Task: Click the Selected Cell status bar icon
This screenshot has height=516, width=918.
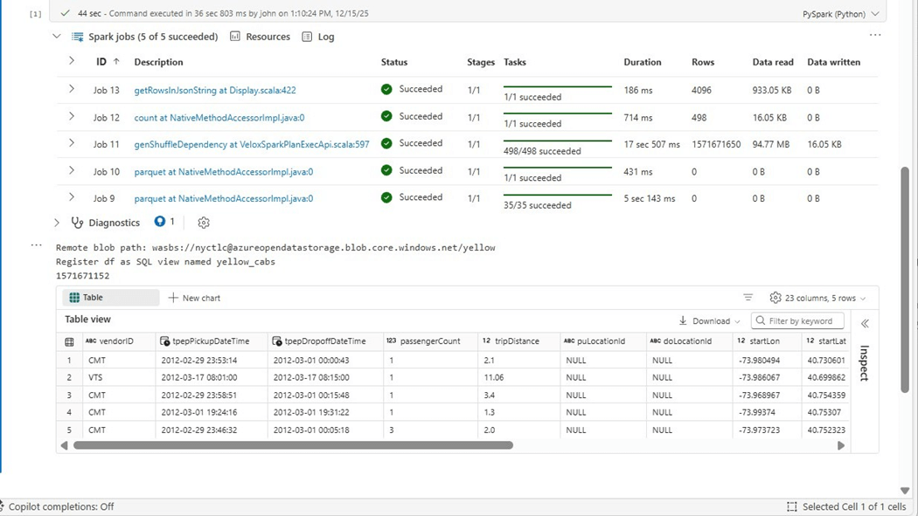Action: point(791,506)
